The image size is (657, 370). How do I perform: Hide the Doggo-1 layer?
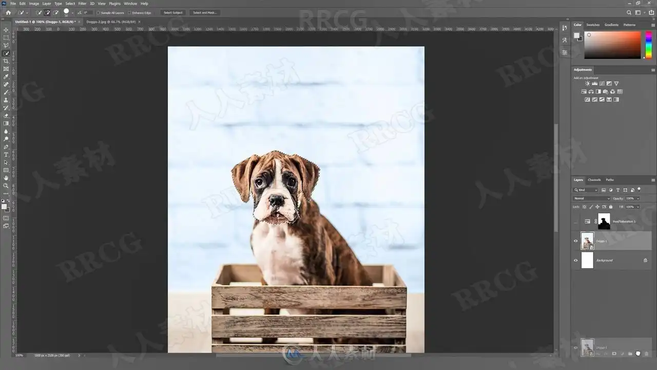click(575, 240)
